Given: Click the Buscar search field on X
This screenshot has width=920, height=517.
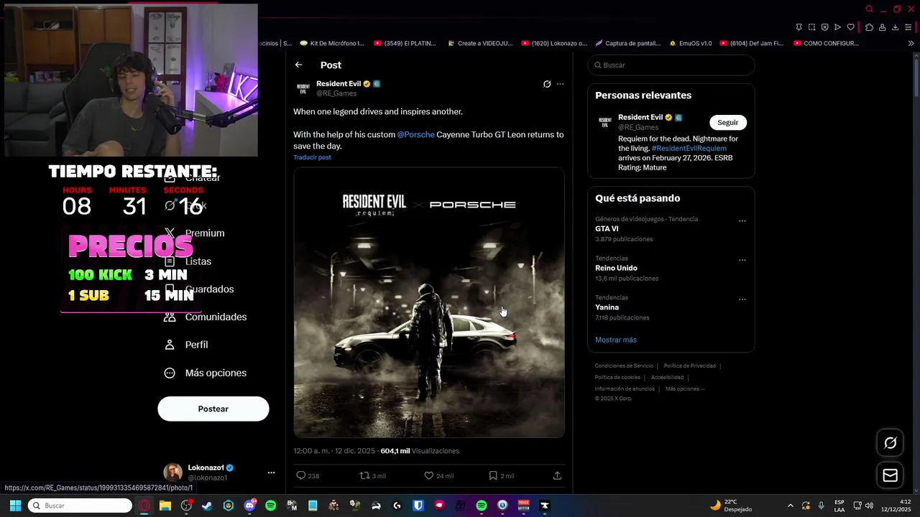Looking at the screenshot, I should pos(671,65).
